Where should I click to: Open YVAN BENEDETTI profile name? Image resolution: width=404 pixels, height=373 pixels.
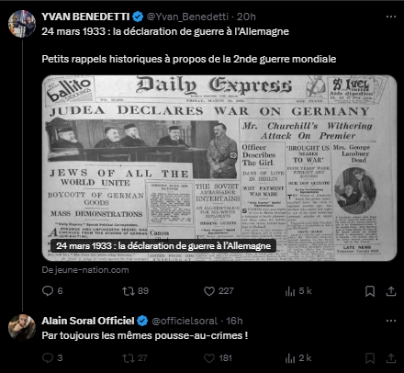coord(85,17)
